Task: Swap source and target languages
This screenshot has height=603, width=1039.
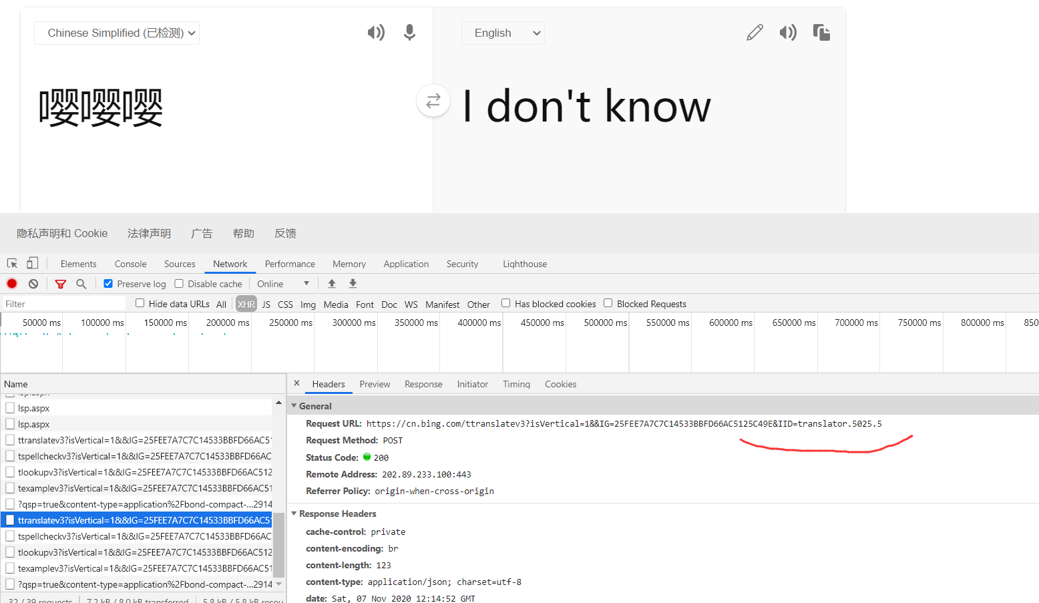Action: coord(433,100)
